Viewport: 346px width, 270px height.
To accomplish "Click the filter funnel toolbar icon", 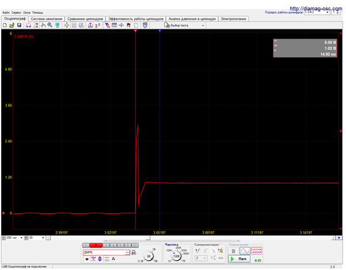I will (107, 25).
